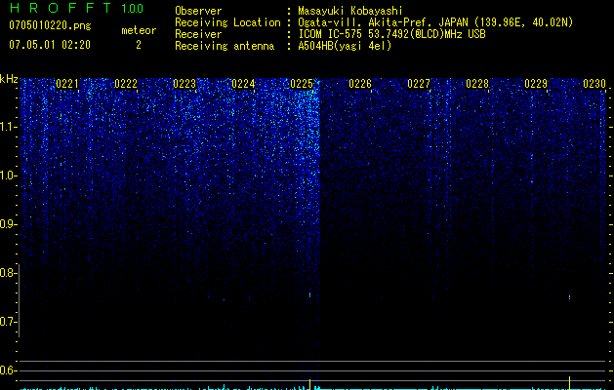This screenshot has height=390, width=614.
Task: Click the meteor count label
Action: 139,30
